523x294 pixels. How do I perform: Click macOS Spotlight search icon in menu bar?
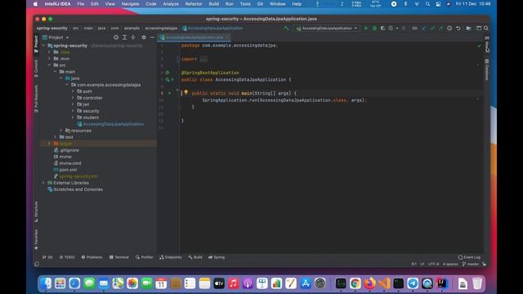tap(427, 4)
